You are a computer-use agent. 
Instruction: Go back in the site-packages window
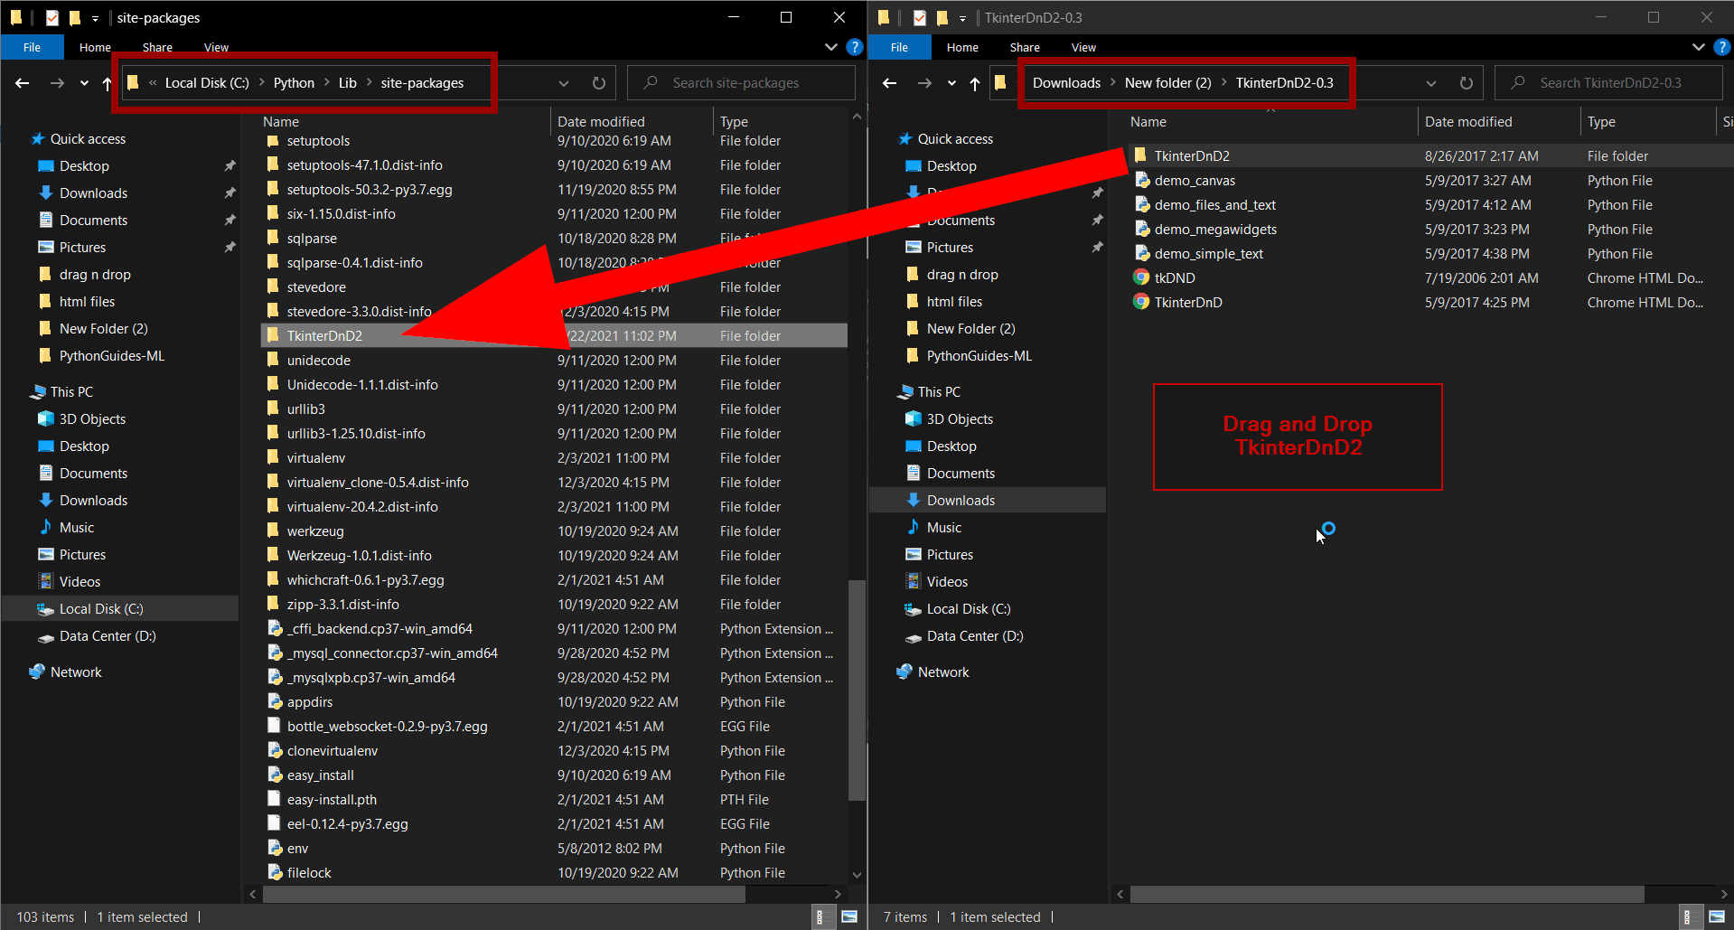click(x=23, y=83)
